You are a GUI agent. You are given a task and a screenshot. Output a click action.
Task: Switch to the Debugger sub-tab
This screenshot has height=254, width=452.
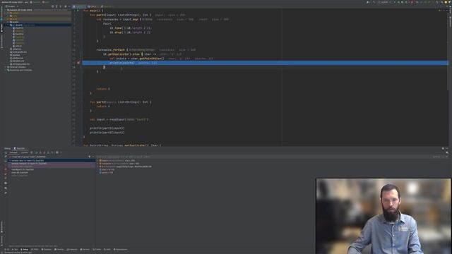pos(13,152)
